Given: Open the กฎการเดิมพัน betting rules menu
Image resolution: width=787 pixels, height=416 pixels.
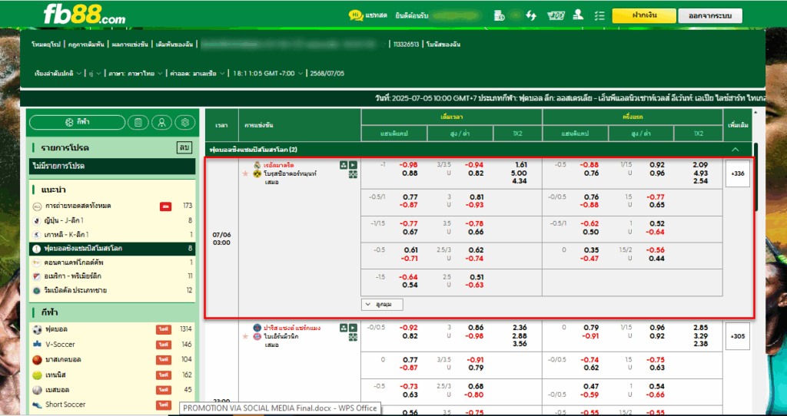Looking at the screenshot, I should click(85, 44).
